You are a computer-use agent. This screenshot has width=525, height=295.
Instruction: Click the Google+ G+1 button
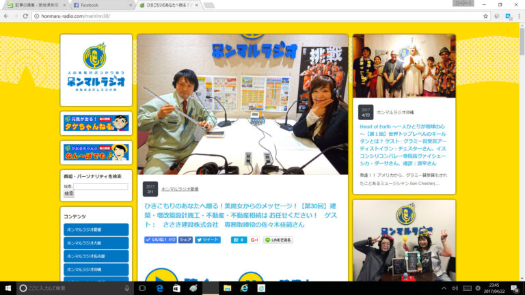(x=254, y=240)
